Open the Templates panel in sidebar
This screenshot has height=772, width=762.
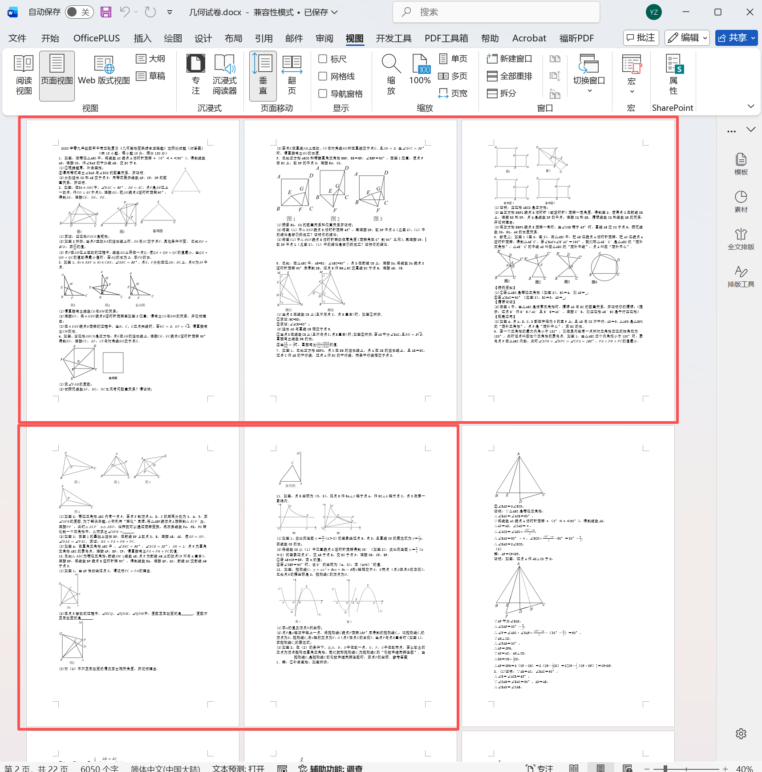pos(741,164)
